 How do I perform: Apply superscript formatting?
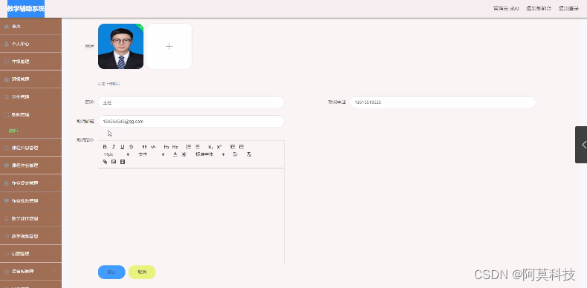pyautogui.click(x=219, y=147)
